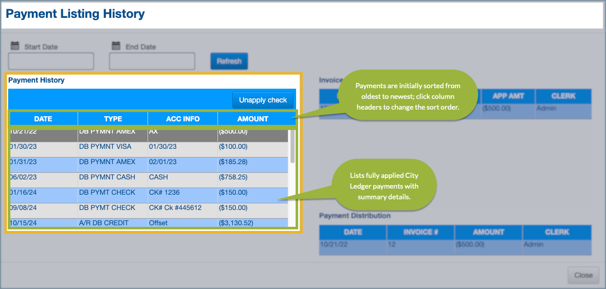
Task: Click the Unapply check button
Action: point(263,100)
